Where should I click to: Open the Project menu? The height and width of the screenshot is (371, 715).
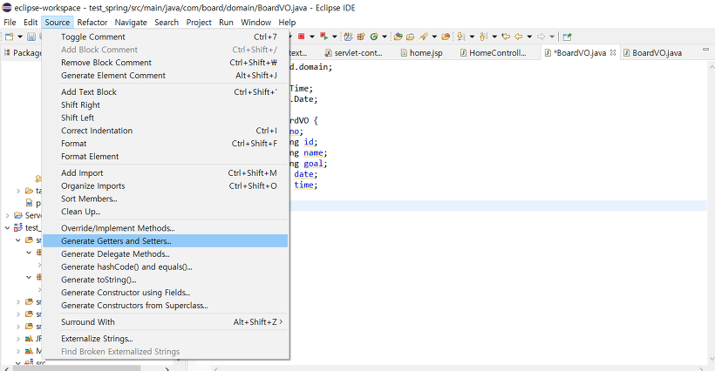click(x=199, y=23)
